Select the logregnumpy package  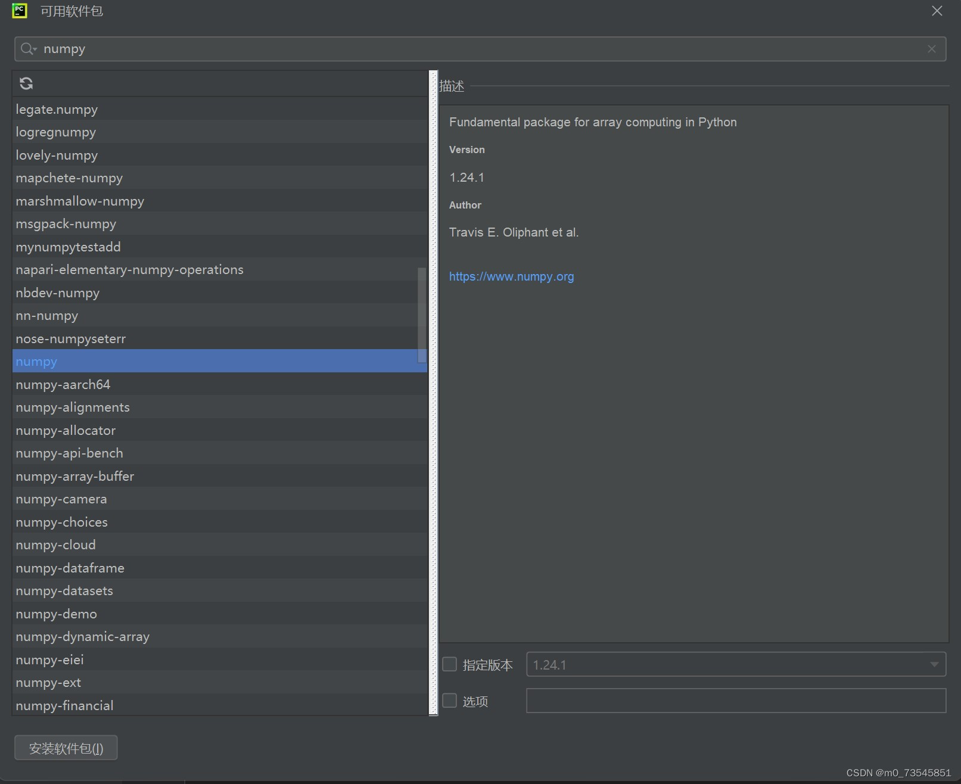point(219,132)
